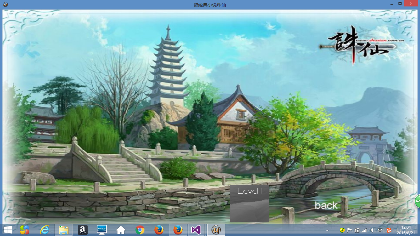Screen dimensions: 420x236
Task: Click the back button
Action: (326, 205)
